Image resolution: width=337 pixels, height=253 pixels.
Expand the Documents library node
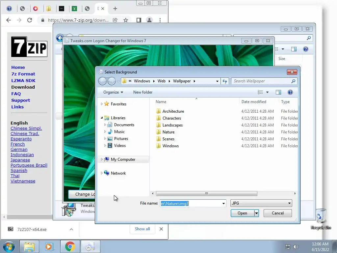[105, 125]
